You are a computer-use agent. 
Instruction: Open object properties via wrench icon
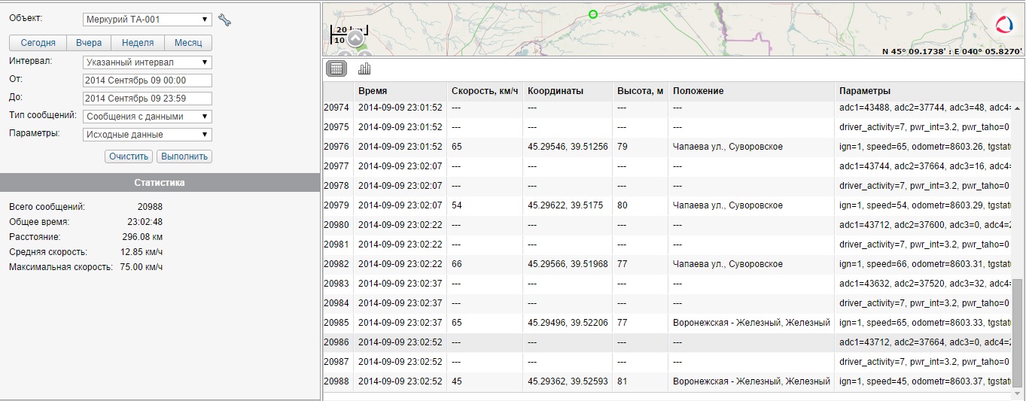pyautogui.click(x=224, y=20)
